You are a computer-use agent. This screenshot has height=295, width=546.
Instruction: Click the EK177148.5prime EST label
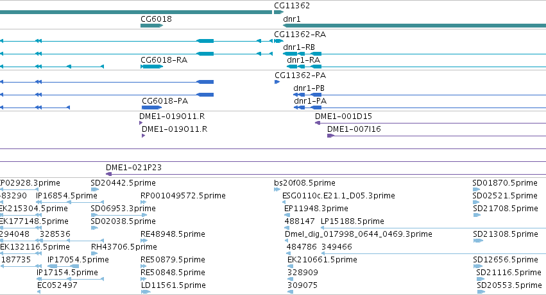(34, 221)
